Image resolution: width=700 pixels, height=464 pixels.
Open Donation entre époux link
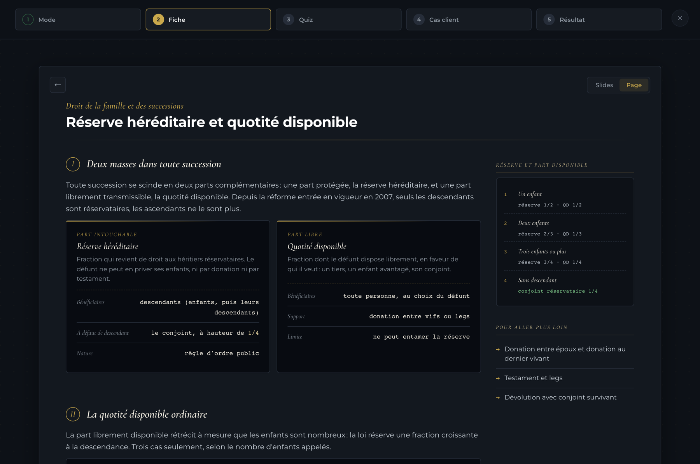[565, 354]
